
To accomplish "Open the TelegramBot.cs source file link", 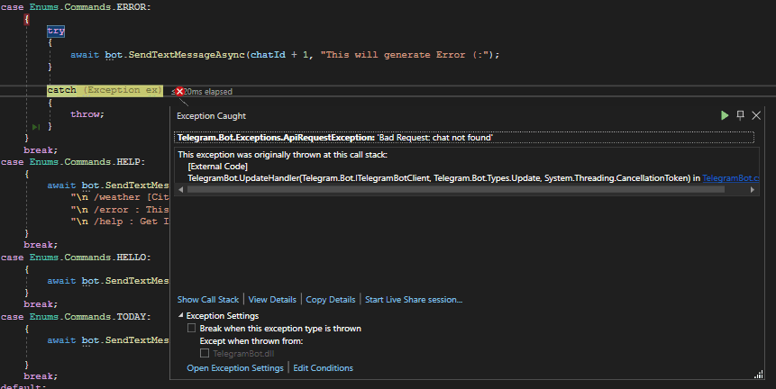I will point(731,178).
